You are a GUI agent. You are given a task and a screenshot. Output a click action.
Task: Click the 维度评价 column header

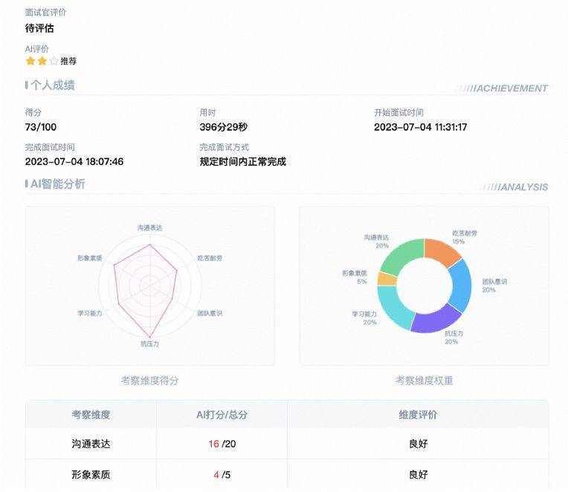point(418,415)
